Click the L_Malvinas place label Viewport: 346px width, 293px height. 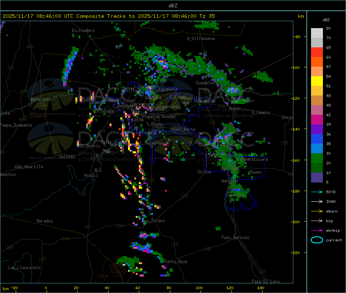[151, 143]
